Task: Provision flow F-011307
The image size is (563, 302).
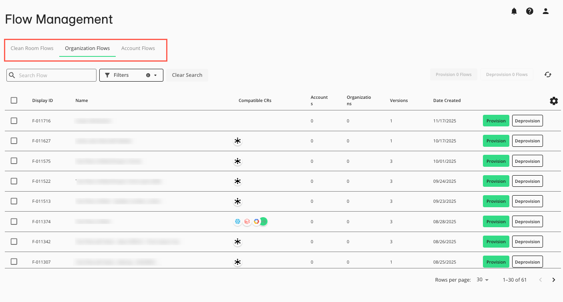Action: tap(496, 262)
